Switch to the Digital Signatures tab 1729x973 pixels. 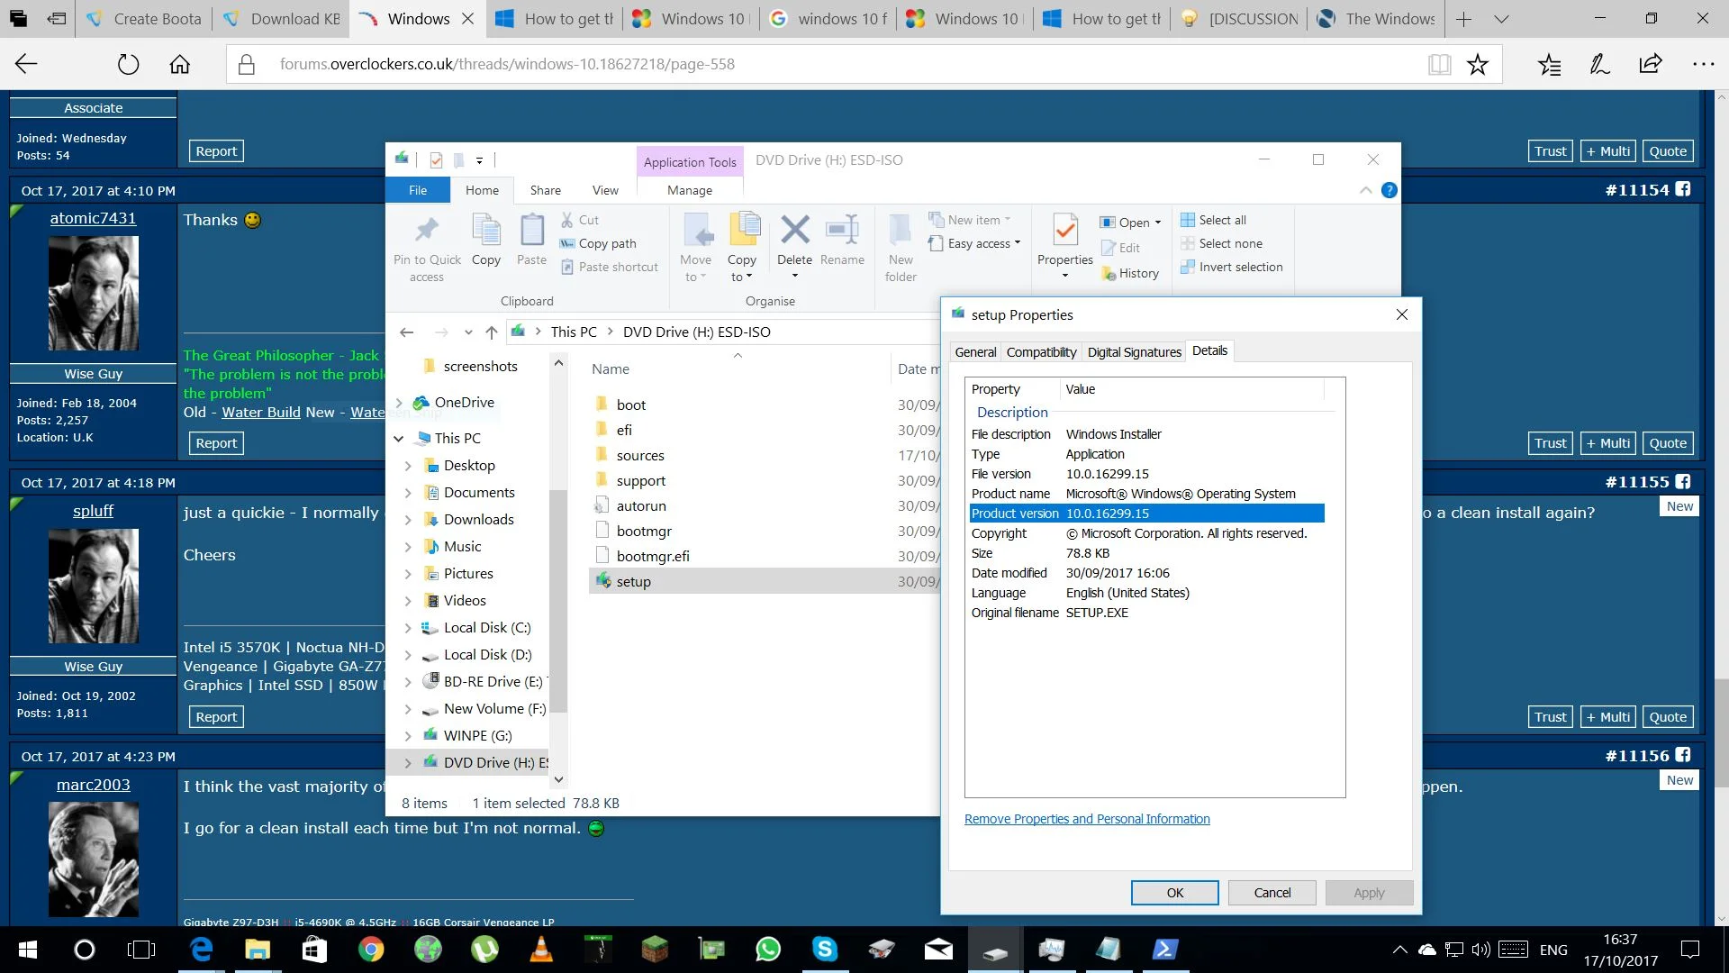(x=1134, y=352)
